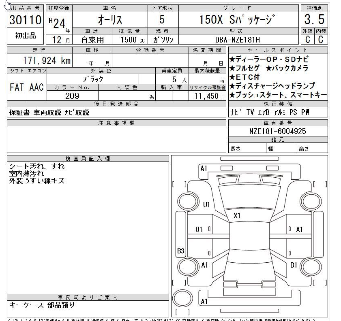Click the B1 damage mark on diagram

pos(294,265)
